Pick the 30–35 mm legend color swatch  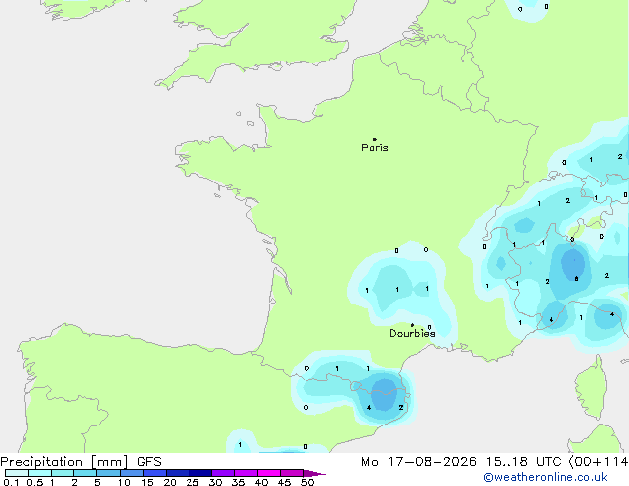tap(223, 473)
